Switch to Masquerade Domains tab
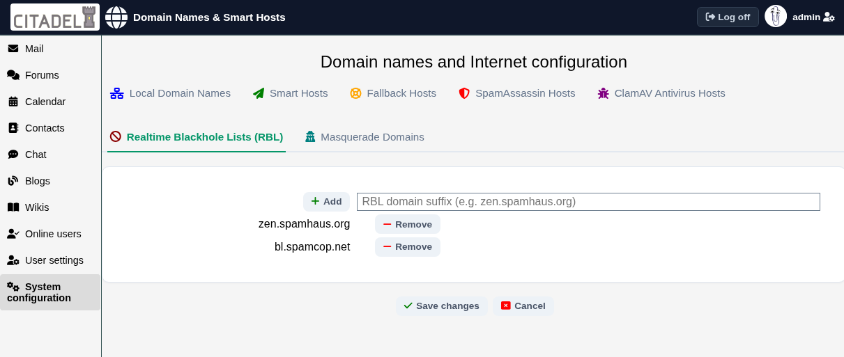The height and width of the screenshot is (357, 844). coord(365,137)
